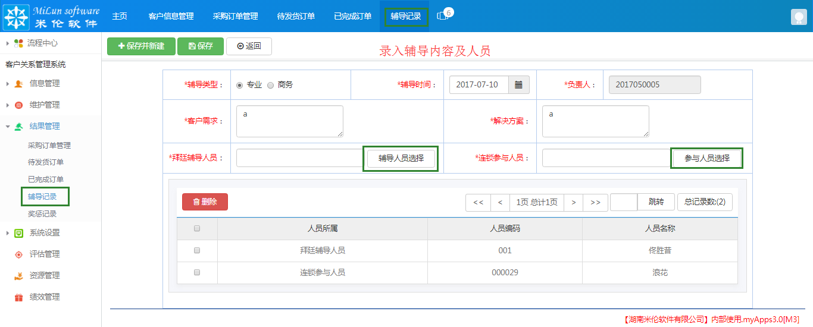Click the 辅导人员选择 button
The width and height of the screenshot is (813, 327).
click(x=401, y=159)
